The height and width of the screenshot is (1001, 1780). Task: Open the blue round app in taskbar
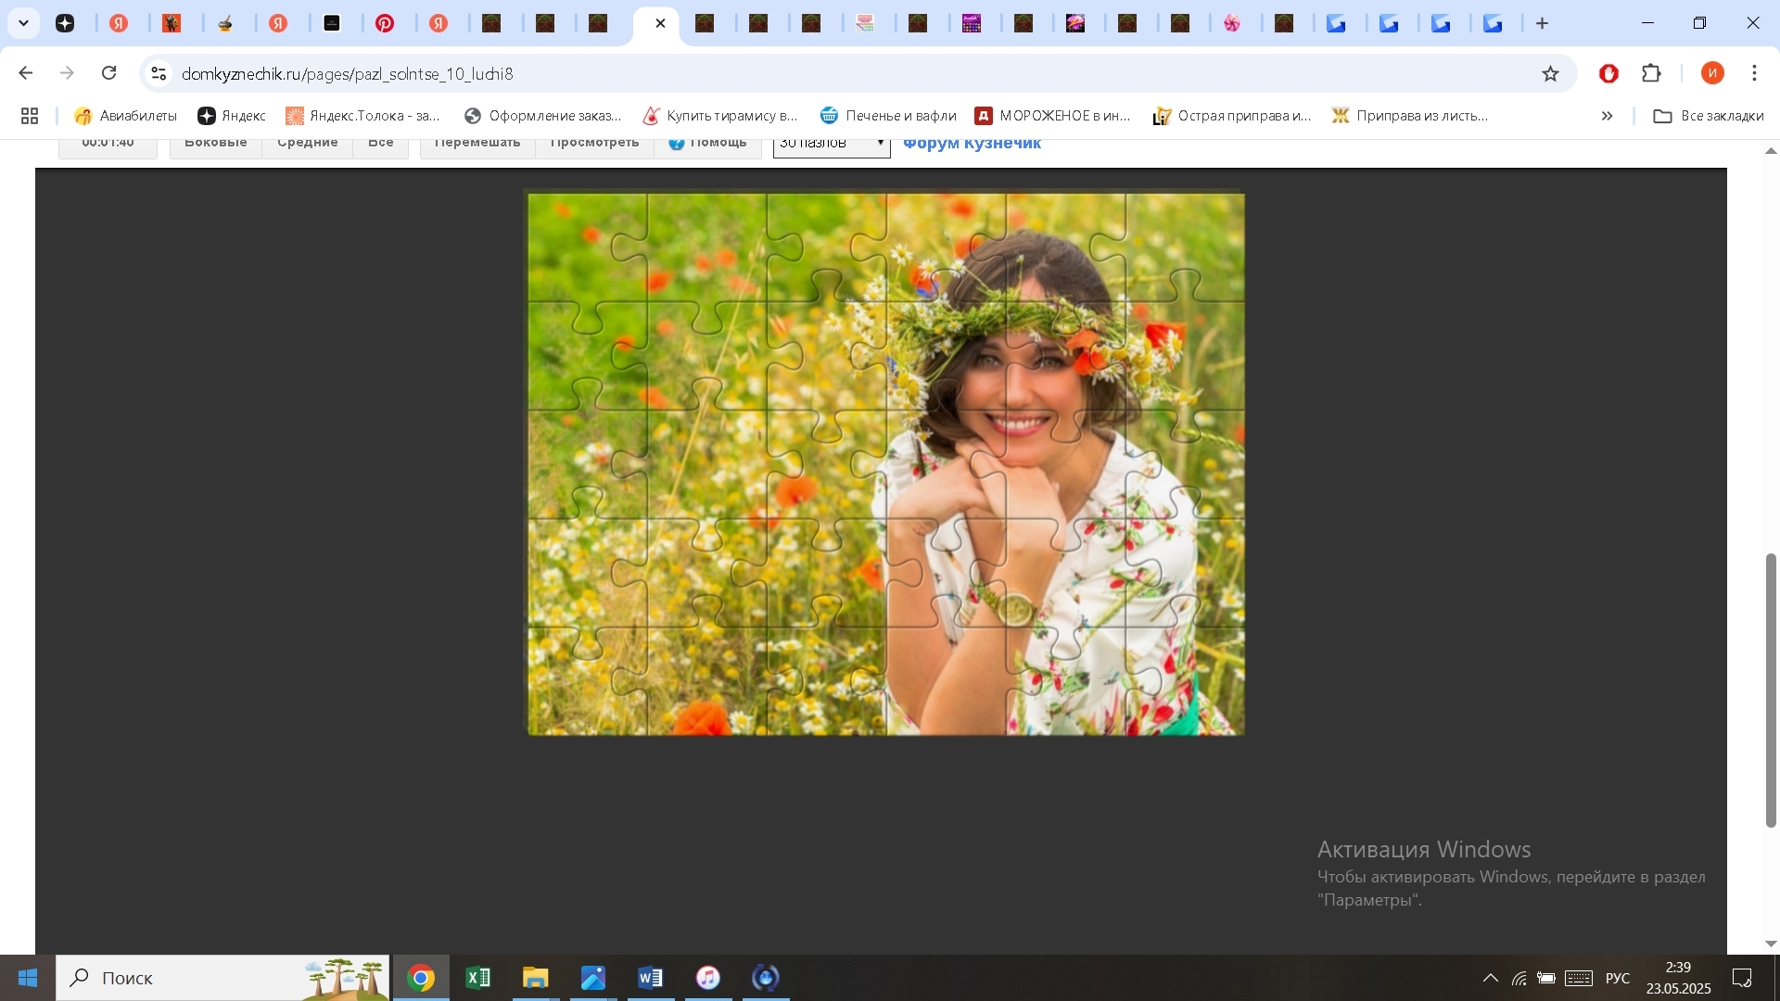point(766,978)
